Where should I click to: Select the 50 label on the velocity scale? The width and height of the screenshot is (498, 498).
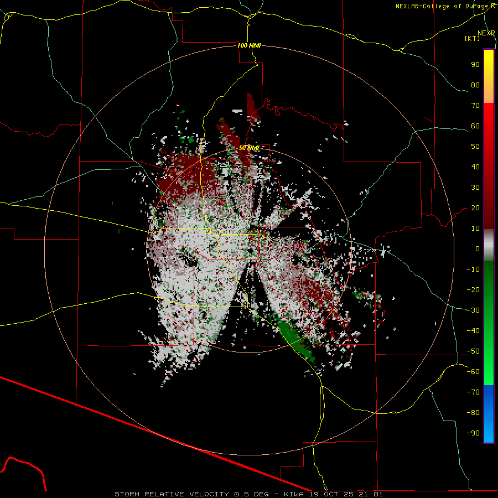pyautogui.click(x=475, y=147)
